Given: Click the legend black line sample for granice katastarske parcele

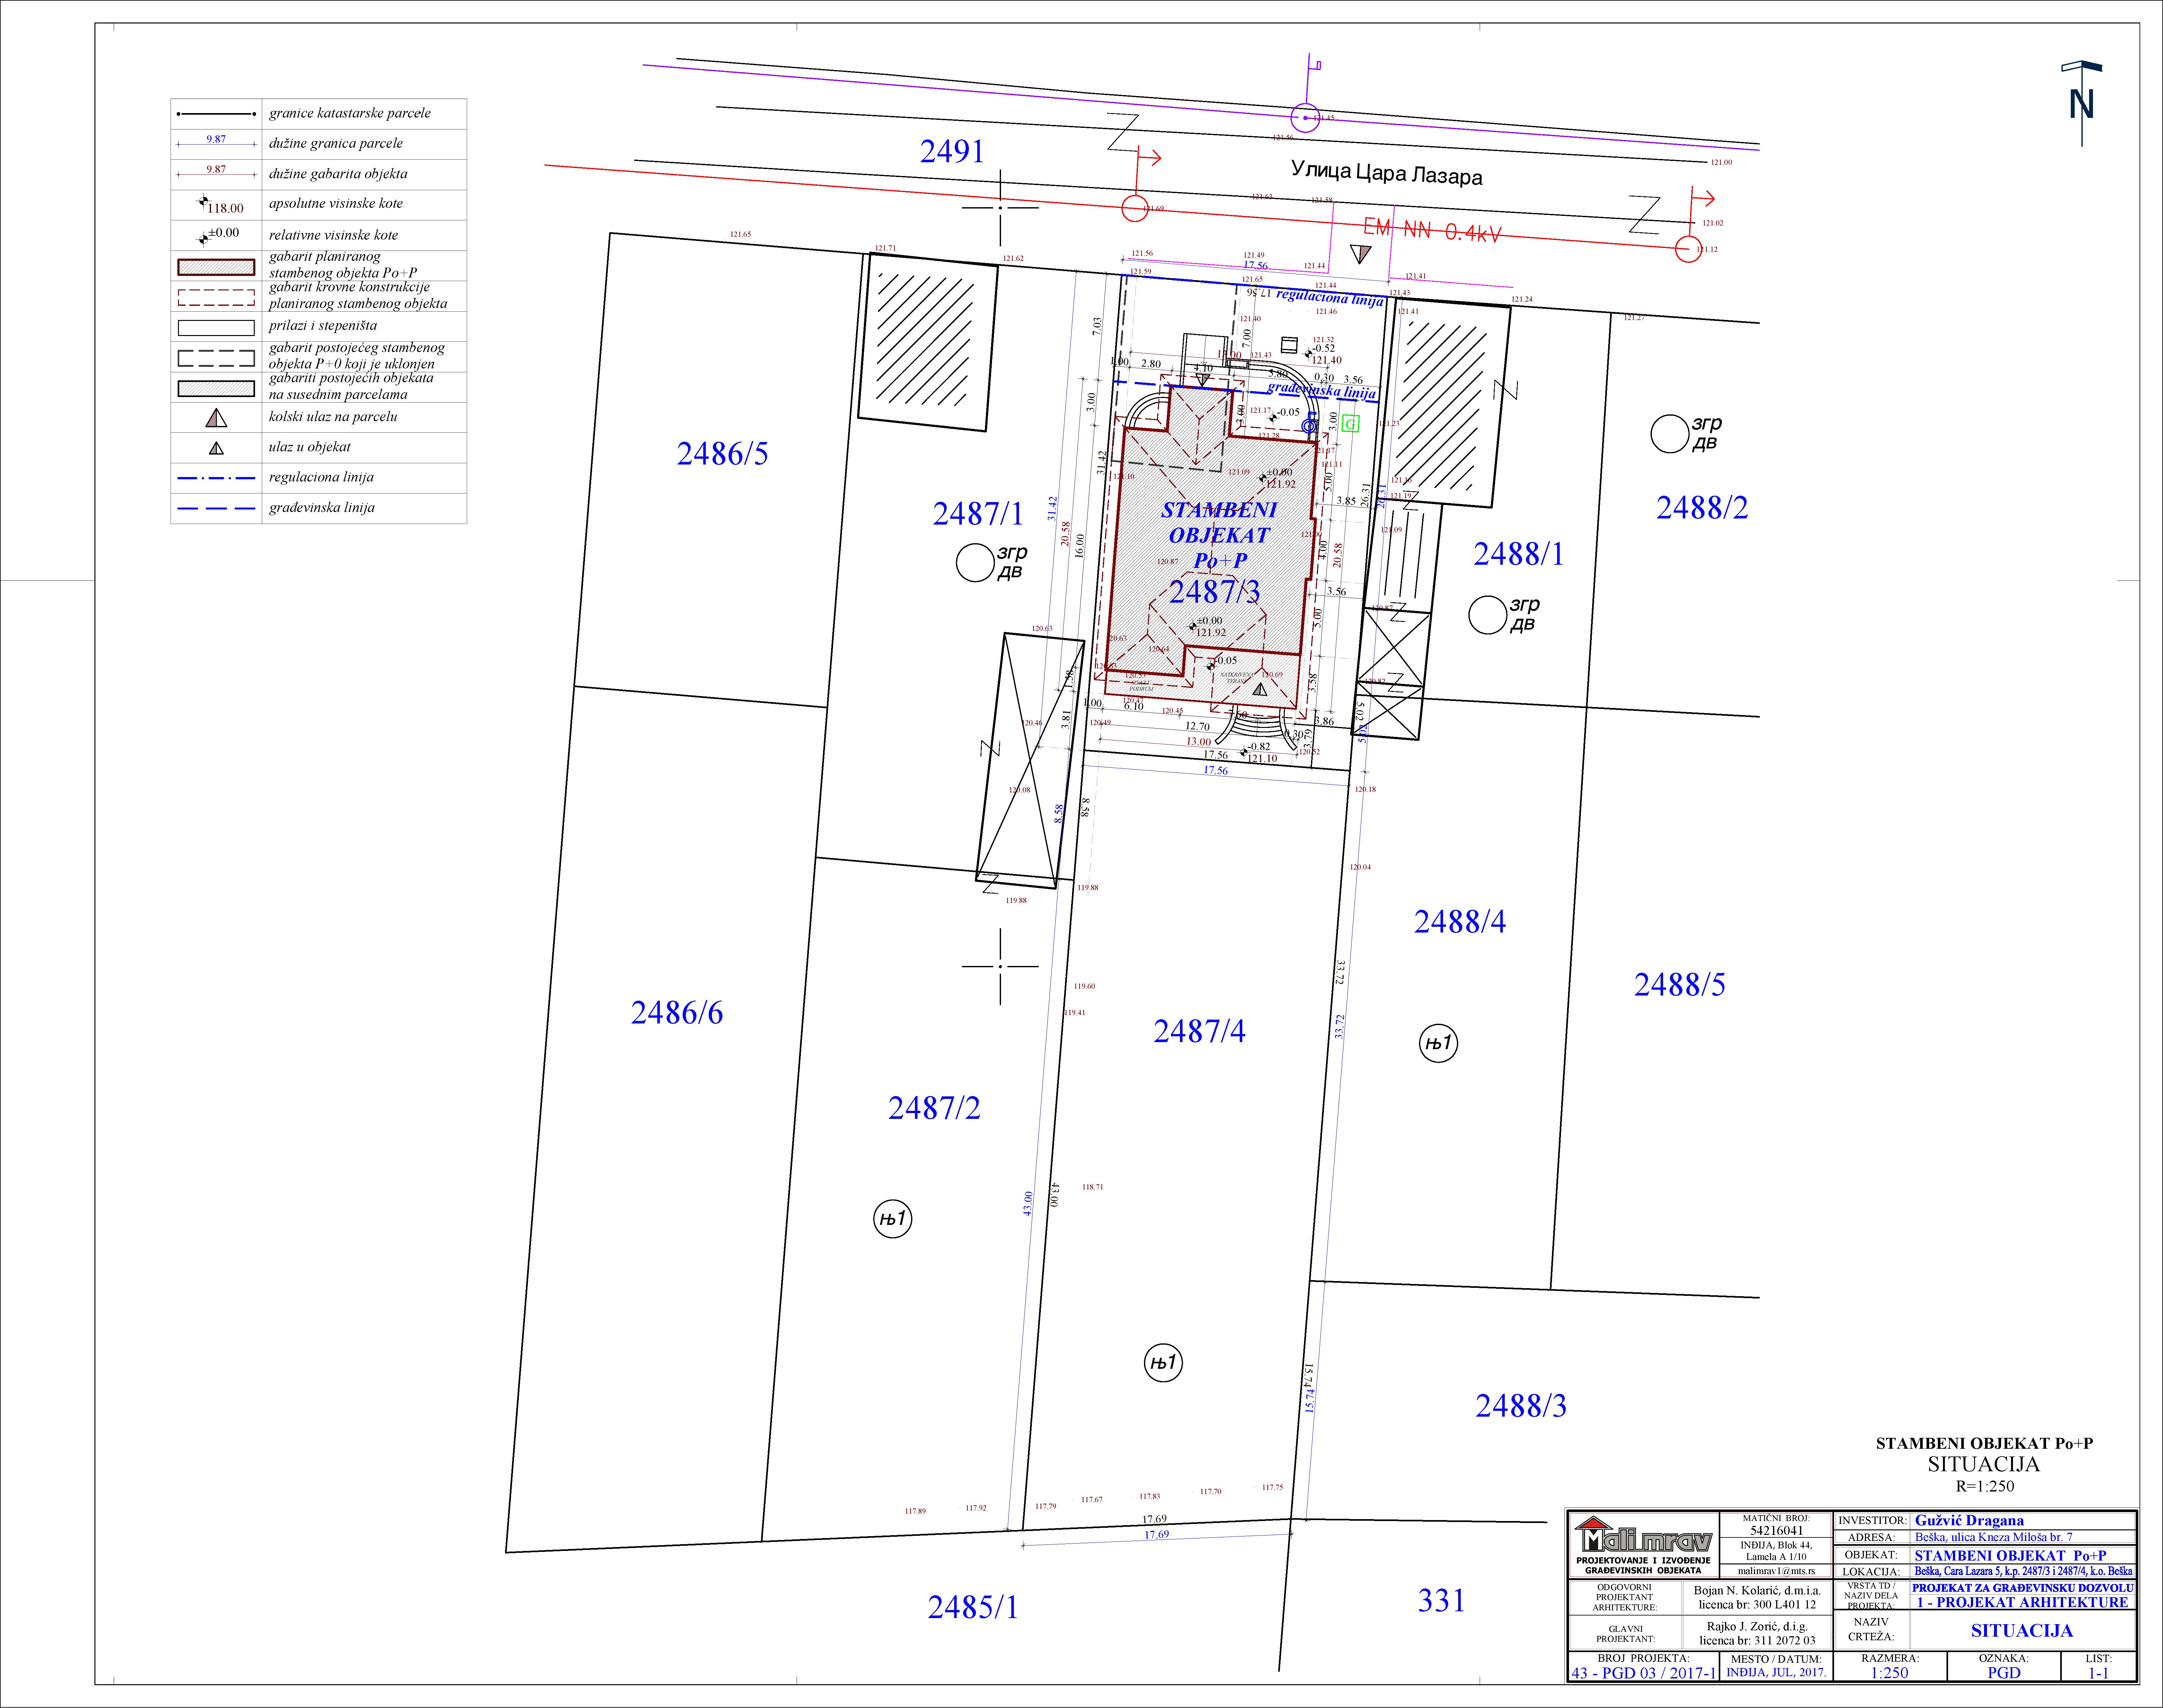Looking at the screenshot, I should tap(216, 114).
